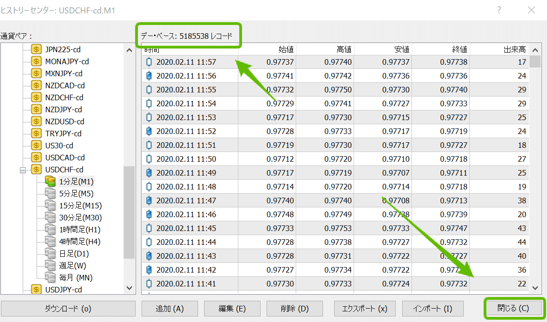Select row dated 2020.02.11 11:53
The height and width of the screenshot is (322, 547).
pyautogui.click(x=335, y=117)
